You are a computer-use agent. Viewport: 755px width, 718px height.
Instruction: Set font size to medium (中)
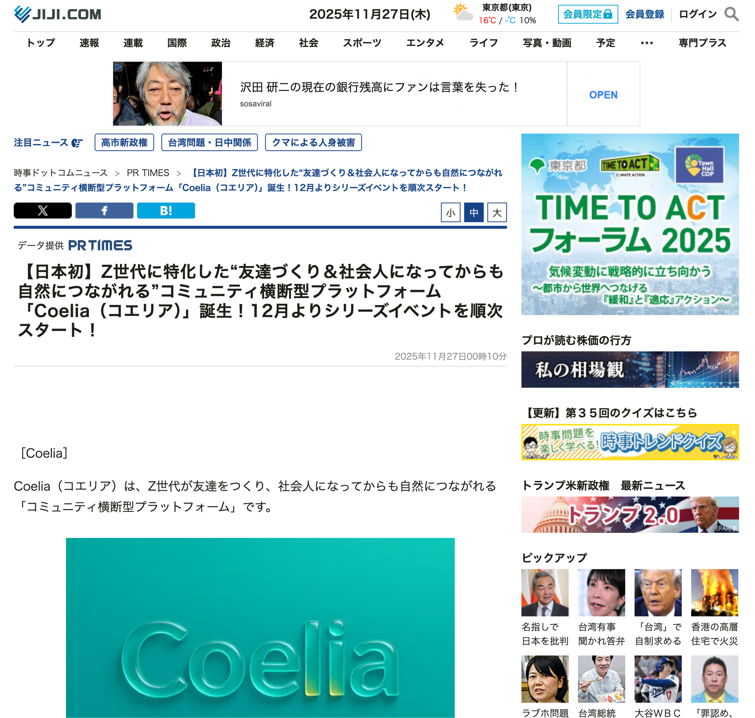[473, 213]
